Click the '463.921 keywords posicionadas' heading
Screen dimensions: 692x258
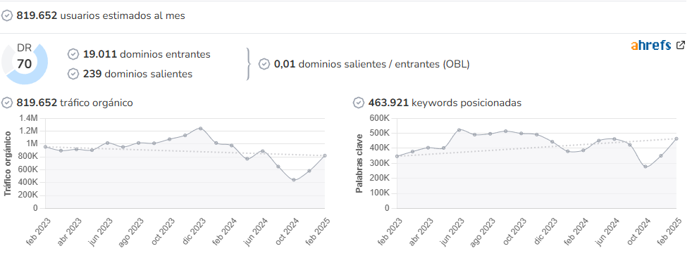pos(445,103)
